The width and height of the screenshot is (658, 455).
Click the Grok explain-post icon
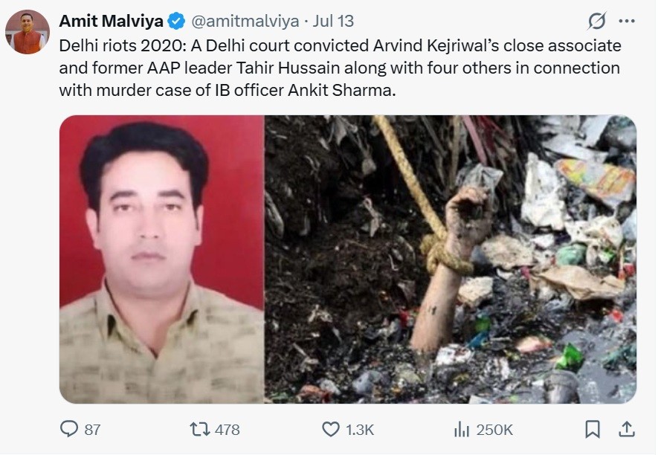click(597, 21)
